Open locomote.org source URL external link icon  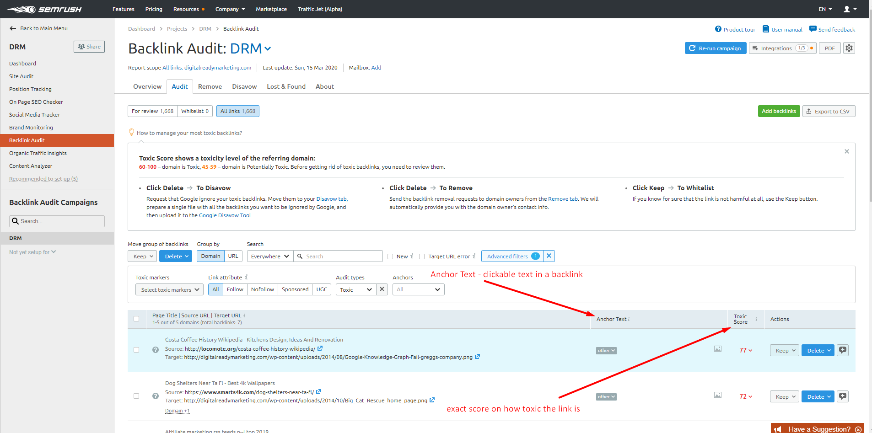click(320, 348)
